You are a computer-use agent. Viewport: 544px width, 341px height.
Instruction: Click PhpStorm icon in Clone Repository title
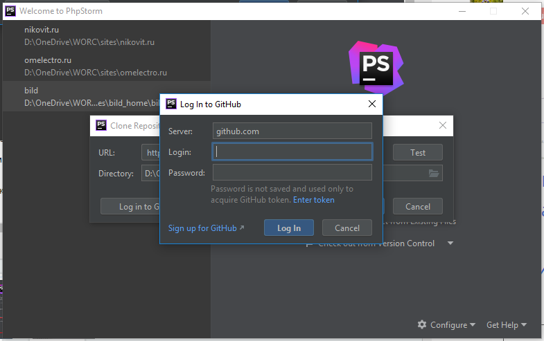point(101,125)
